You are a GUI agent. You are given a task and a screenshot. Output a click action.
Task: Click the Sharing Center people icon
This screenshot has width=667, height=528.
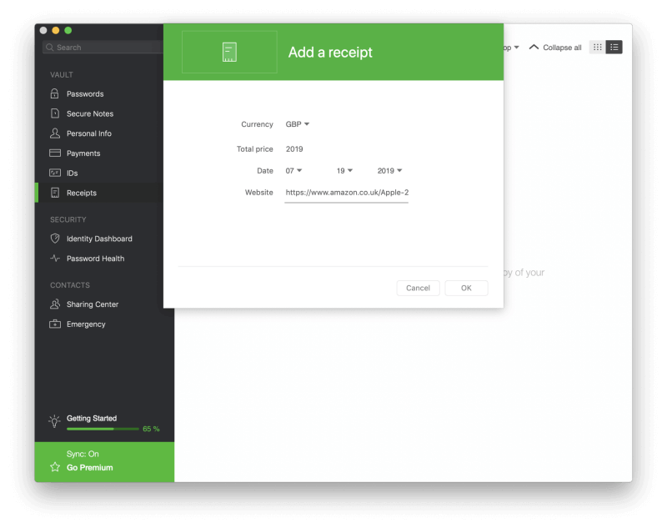[x=55, y=304]
